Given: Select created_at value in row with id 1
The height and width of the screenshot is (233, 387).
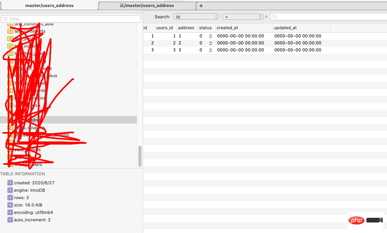Looking at the screenshot, I should 240,36.
